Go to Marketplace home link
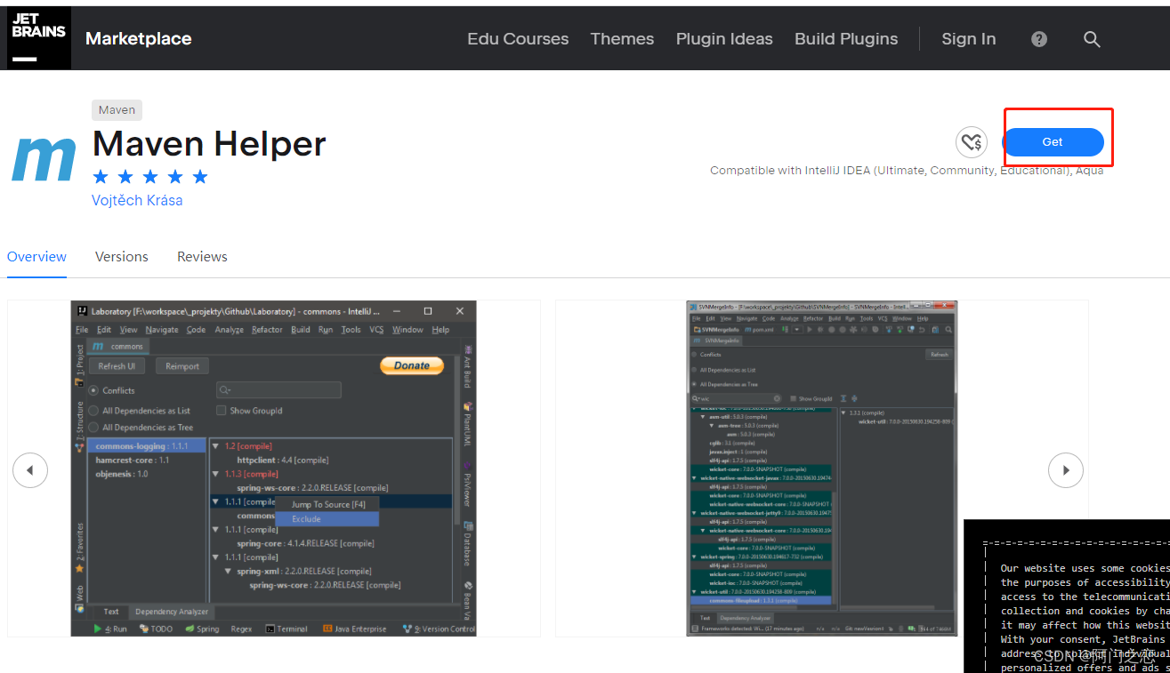 pos(139,39)
